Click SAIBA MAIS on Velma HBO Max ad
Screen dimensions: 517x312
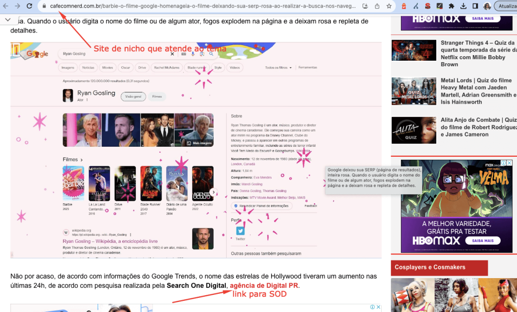click(483, 241)
